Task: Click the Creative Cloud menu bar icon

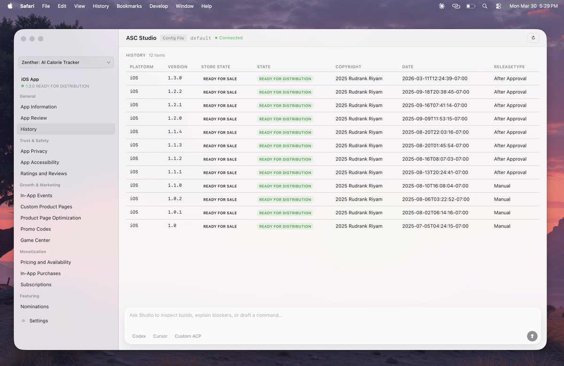Action: [456, 6]
